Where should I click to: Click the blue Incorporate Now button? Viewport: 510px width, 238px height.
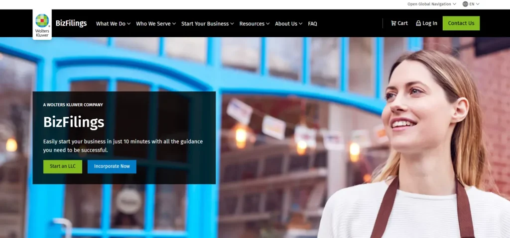pyautogui.click(x=112, y=166)
